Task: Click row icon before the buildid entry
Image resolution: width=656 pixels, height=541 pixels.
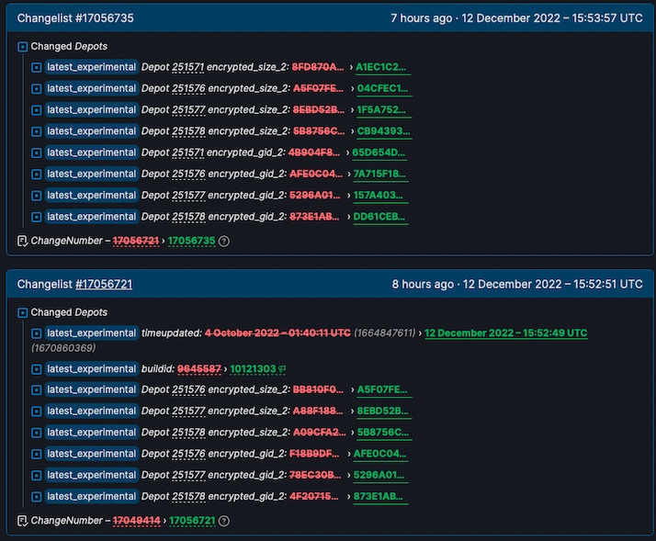Action: 37,369
